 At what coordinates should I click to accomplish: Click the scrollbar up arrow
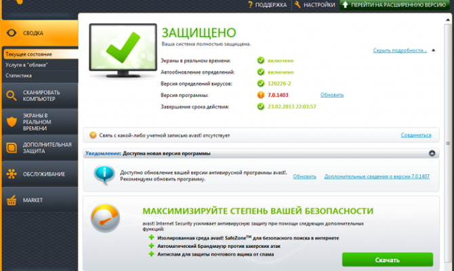(x=448, y=20)
